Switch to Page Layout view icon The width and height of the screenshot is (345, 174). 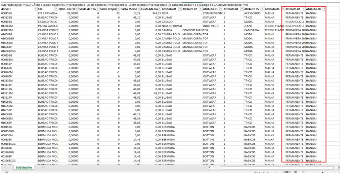(295, 172)
